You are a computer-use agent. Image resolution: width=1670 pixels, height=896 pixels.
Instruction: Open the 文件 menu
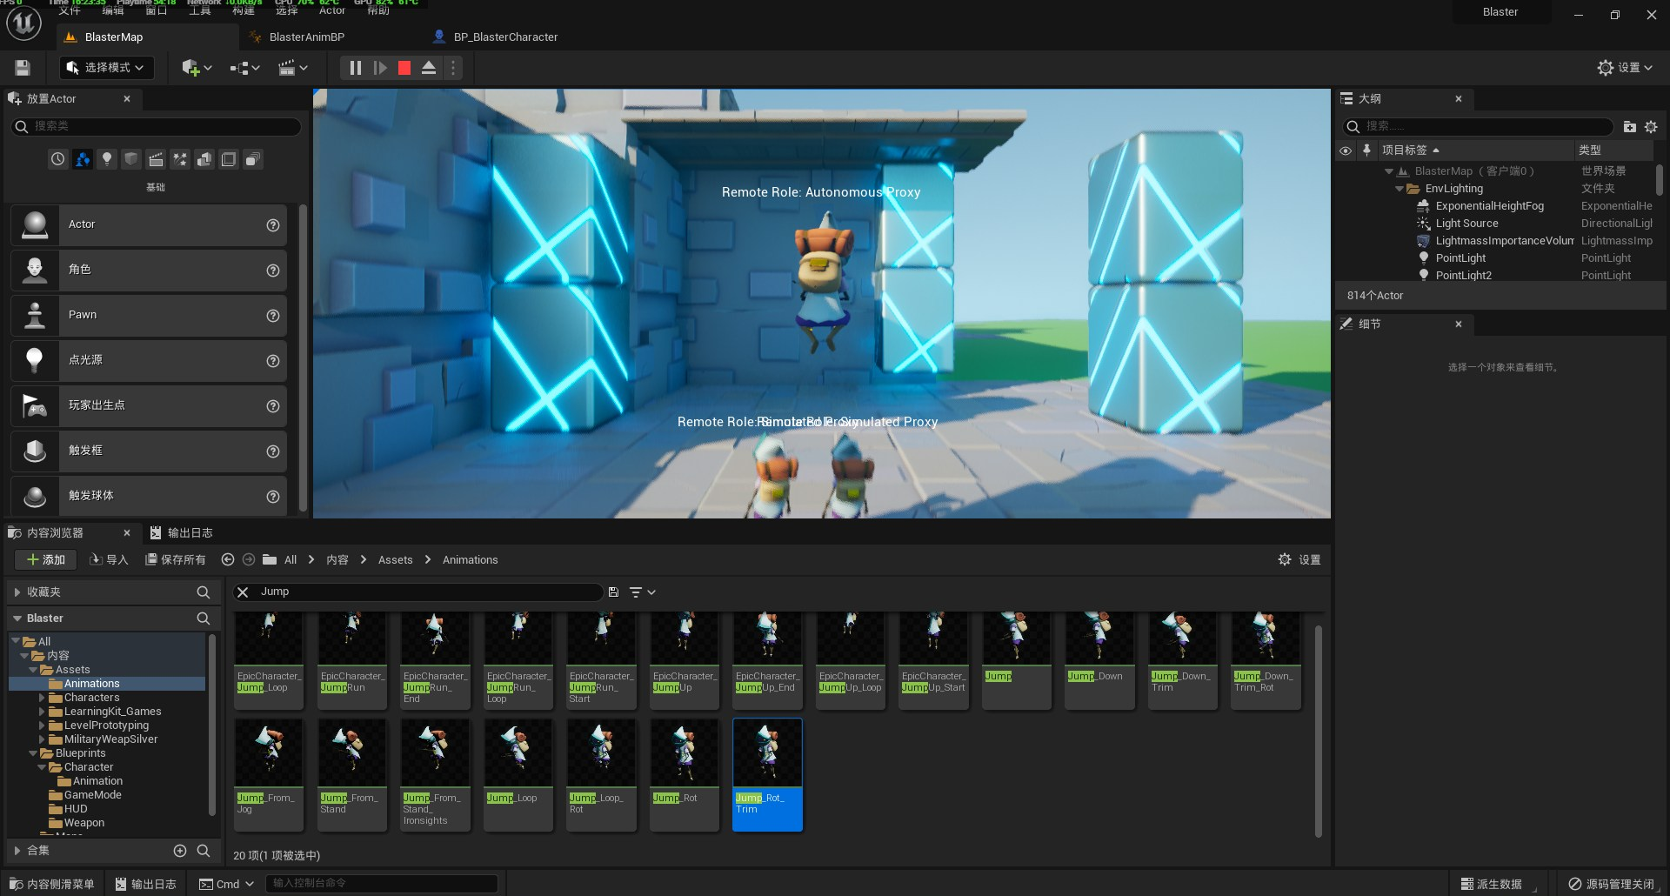point(70,10)
